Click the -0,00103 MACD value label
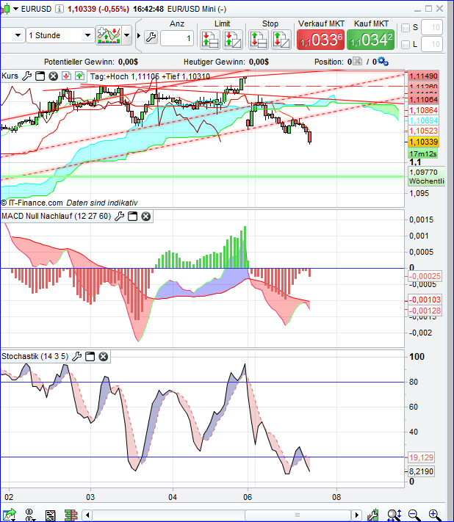The height and width of the screenshot is (522, 454). (x=425, y=300)
